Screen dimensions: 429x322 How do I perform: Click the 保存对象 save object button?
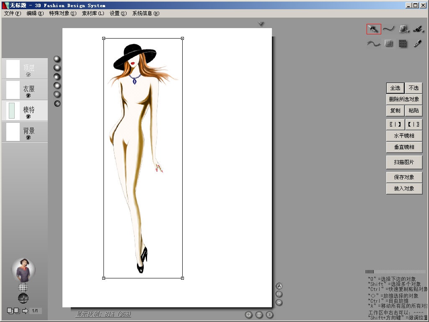[x=404, y=177]
